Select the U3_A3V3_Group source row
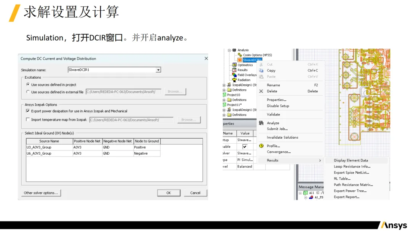 tap(93, 147)
